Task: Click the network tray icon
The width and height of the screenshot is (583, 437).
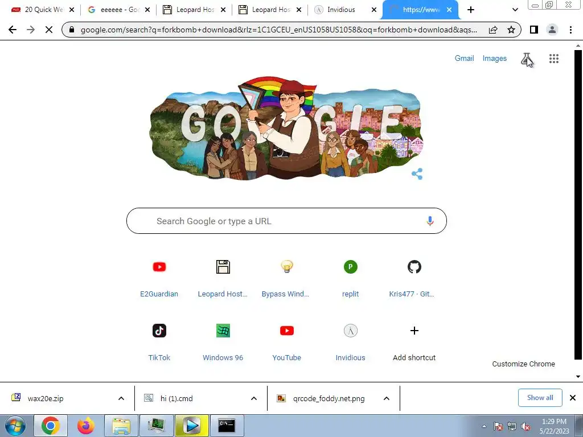Action: [512, 427]
